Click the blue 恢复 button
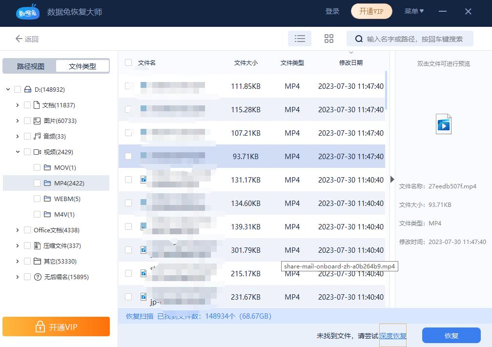 pos(451,335)
